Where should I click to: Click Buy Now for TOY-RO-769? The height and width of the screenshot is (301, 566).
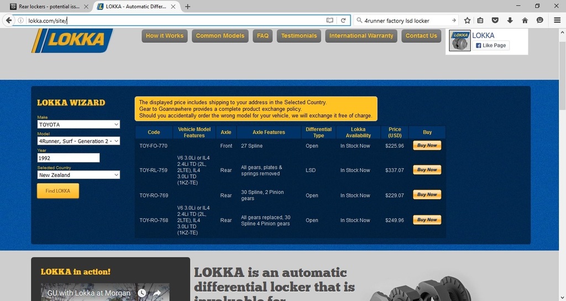pyautogui.click(x=427, y=195)
